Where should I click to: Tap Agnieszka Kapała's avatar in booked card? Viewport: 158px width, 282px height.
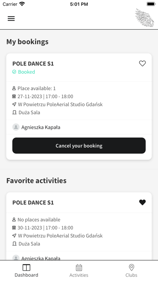[x=16, y=127]
